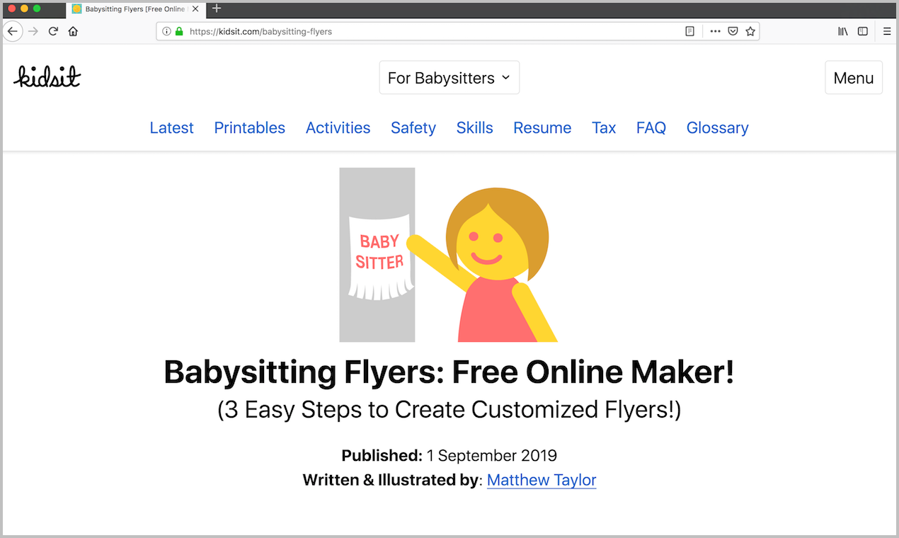Open a new browser tab

pos(216,9)
